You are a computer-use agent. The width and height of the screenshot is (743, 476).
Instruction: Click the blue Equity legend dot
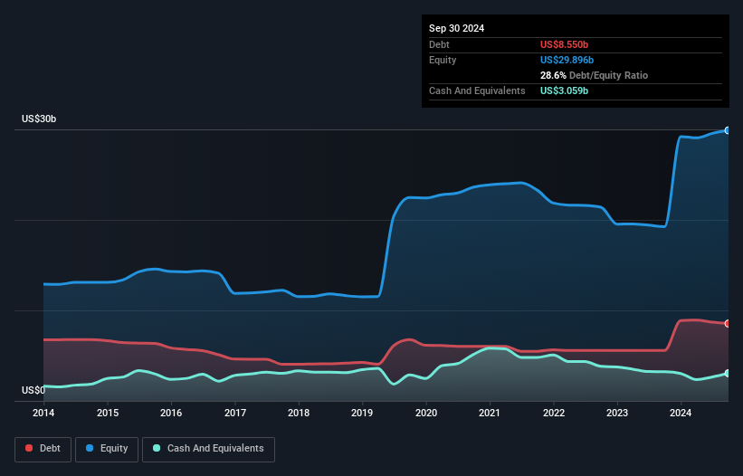click(90, 448)
